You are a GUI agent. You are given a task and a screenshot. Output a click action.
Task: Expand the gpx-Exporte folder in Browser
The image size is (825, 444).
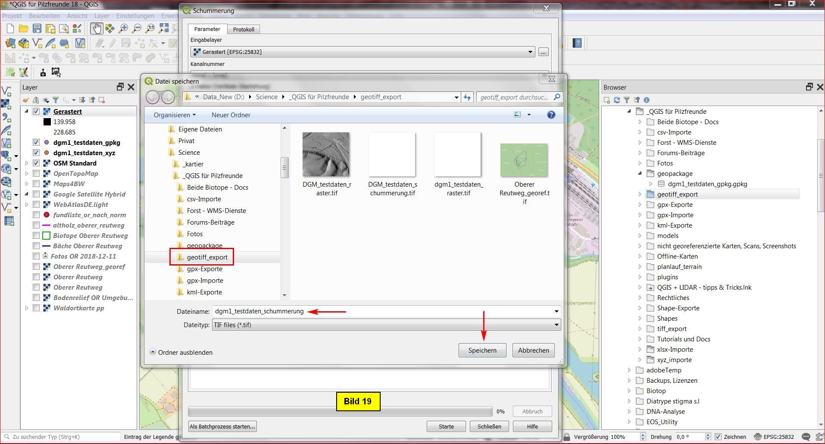640,205
